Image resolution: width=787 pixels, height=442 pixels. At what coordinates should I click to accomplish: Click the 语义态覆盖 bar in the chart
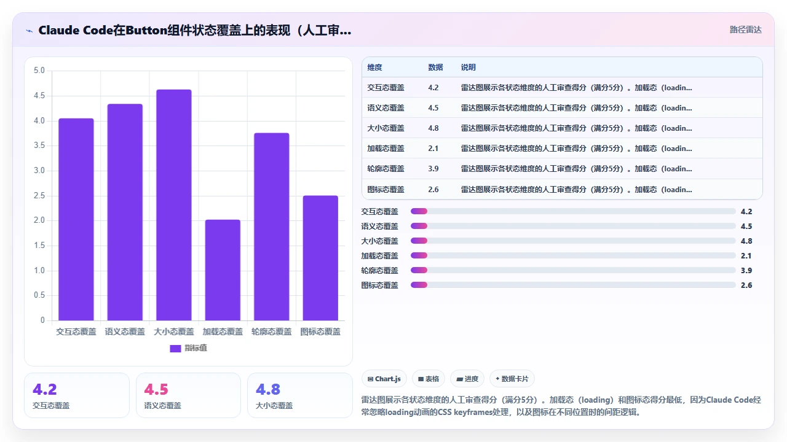pos(125,212)
